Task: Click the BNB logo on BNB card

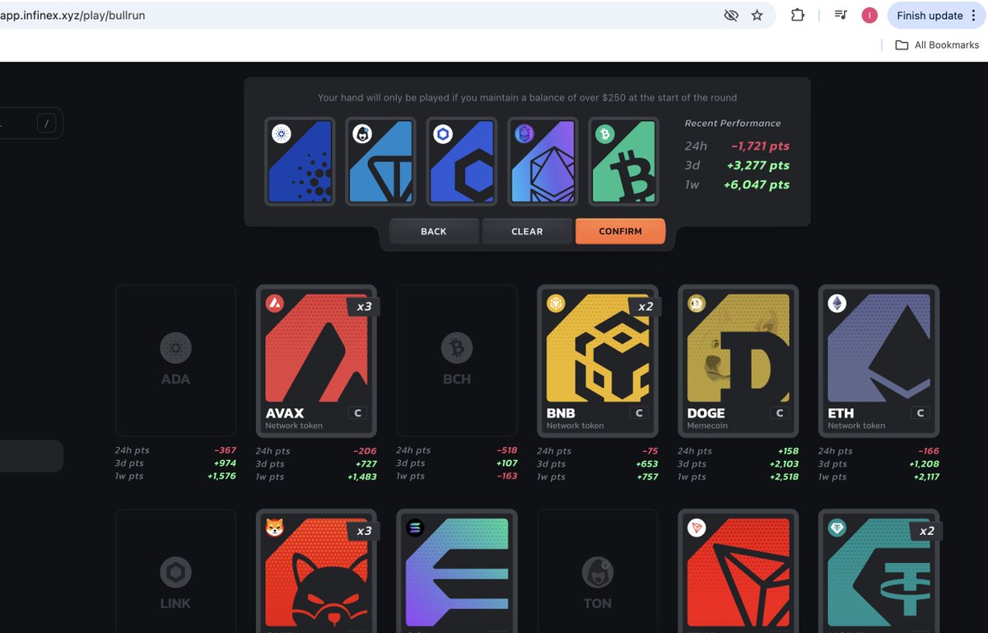Action: click(556, 304)
